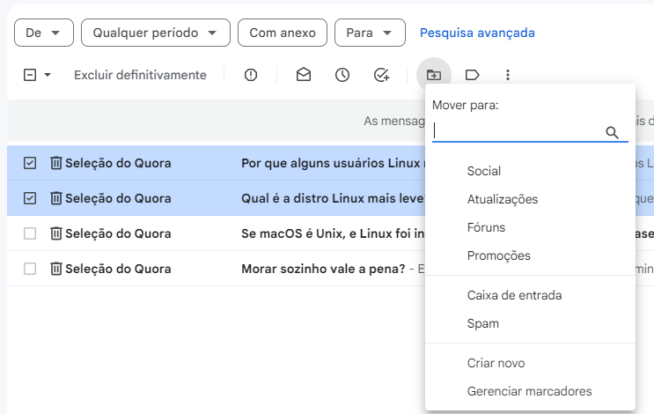This screenshot has width=654, height=414.
Task: Move to Caixa de entrada
Action: coord(514,295)
